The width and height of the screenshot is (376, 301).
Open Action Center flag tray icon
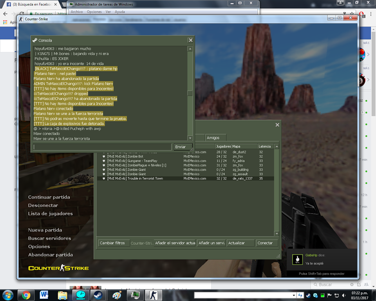[x=329, y=295]
